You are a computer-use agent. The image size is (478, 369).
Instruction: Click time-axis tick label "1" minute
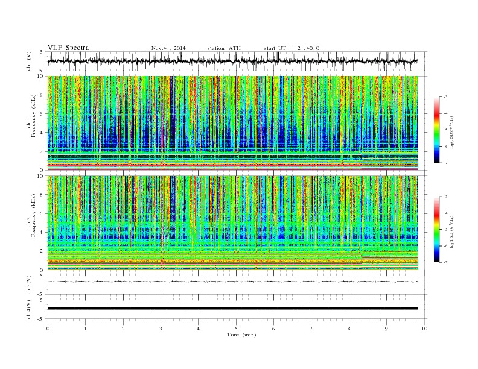85,329
